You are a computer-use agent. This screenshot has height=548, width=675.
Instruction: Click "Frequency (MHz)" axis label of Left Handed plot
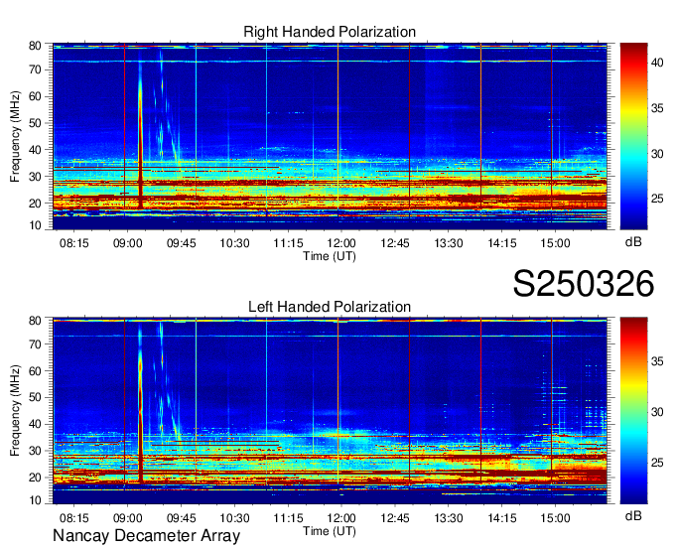coord(15,411)
